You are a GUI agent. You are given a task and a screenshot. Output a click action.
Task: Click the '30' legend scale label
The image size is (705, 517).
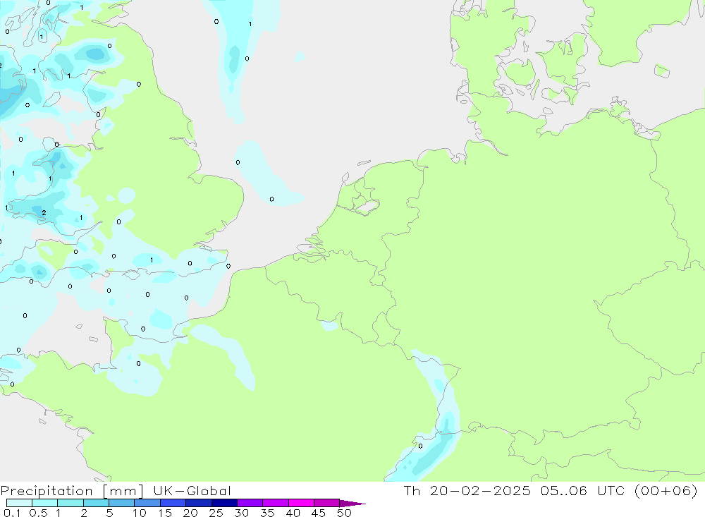241,513
